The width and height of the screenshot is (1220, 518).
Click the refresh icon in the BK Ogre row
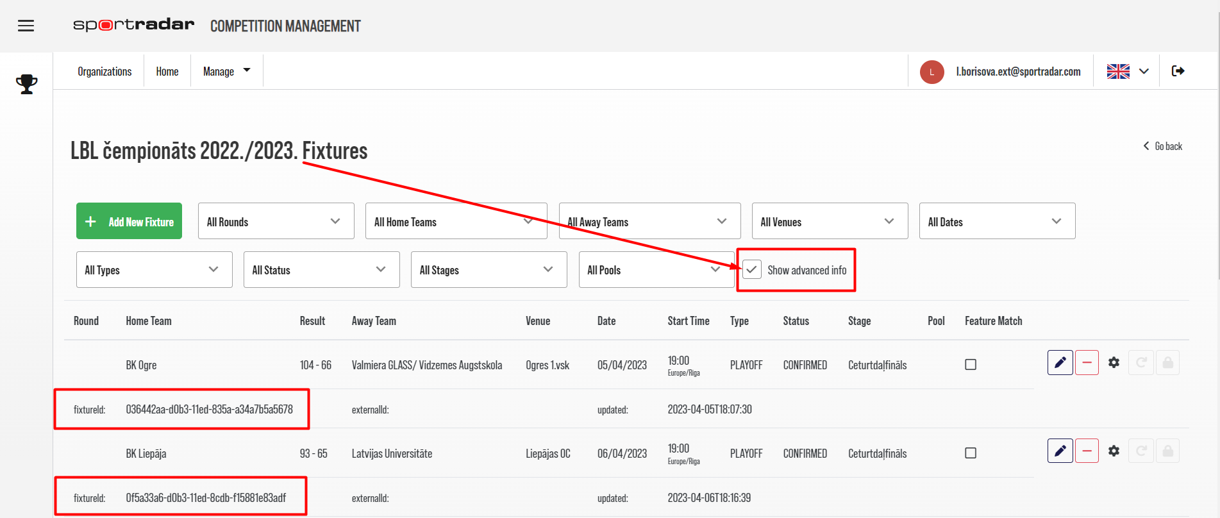pos(1141,363)
